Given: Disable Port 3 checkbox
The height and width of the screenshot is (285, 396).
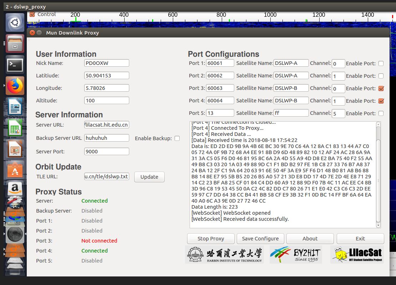Looking at the screenshot, I should click(x=381, y=88).
